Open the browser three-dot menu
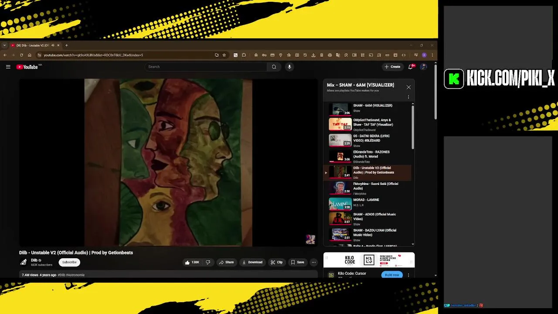 (432, 55)
